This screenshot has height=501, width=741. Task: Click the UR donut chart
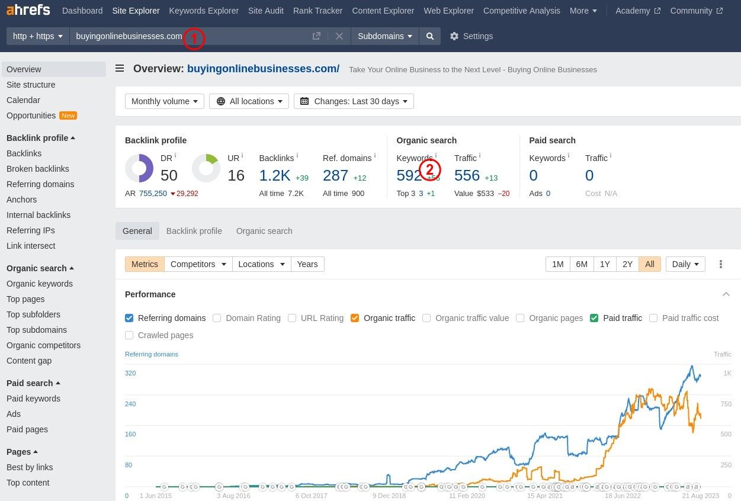(206, 168)
